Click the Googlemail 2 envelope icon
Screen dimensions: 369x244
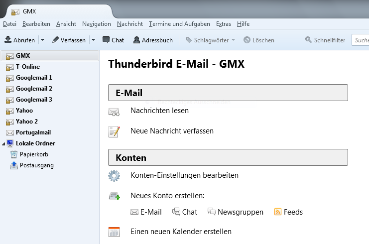pos(10,89)
